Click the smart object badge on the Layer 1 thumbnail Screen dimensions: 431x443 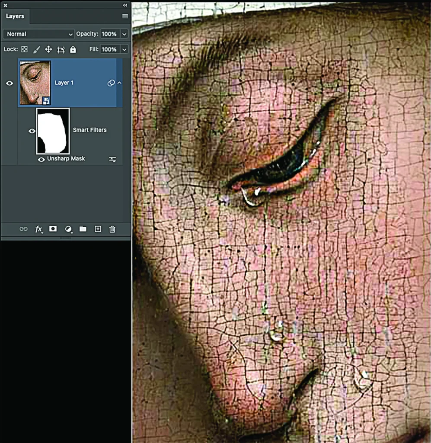pyautogui.click(x=47, y=100)
